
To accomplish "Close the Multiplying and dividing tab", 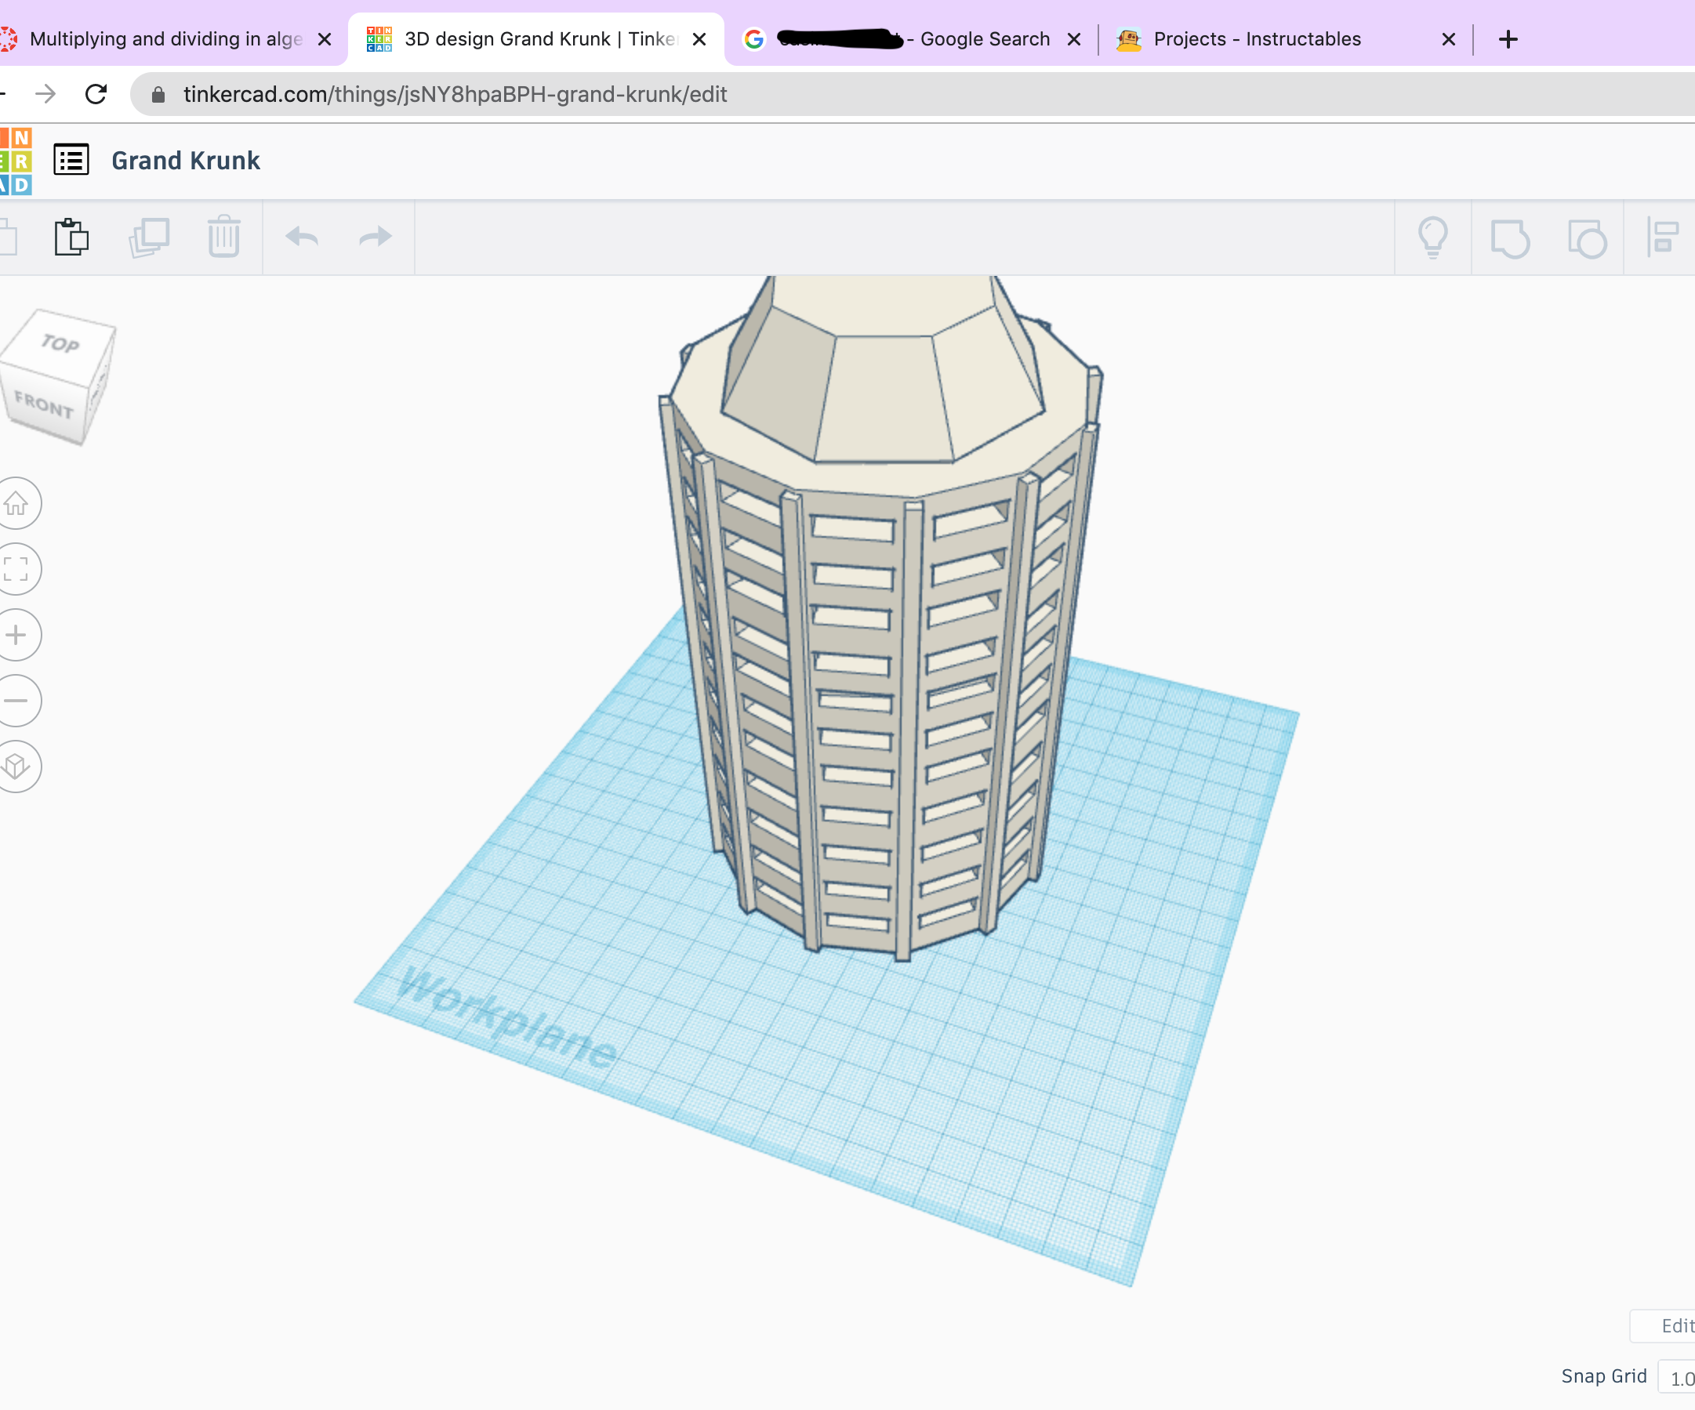I will 325,38.
